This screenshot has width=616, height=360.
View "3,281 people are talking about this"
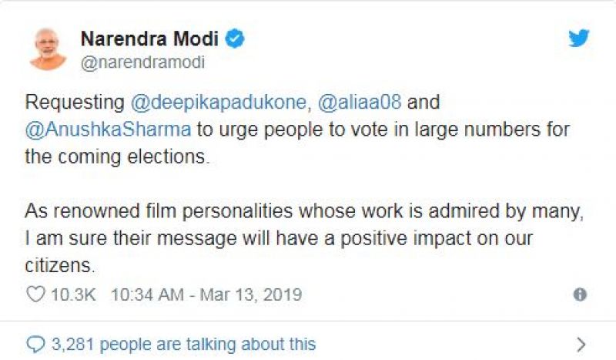pyautogui.click(x=182, y=344)
